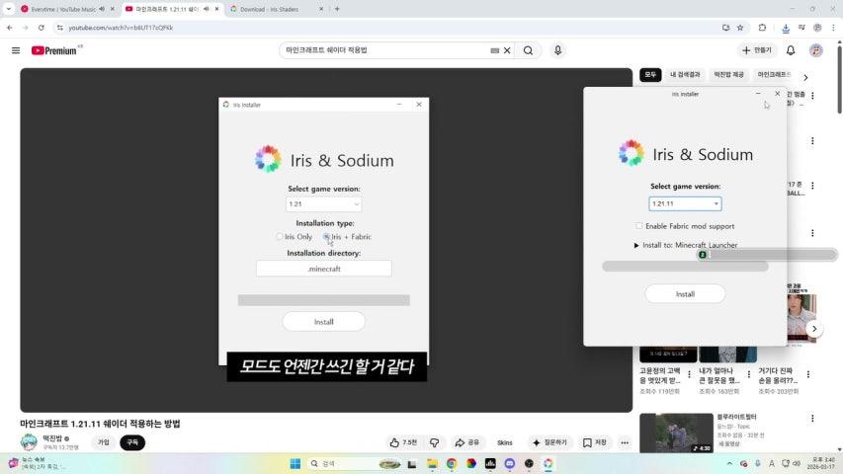
Task: Open a new browser tab
Action: click(337, 9)
